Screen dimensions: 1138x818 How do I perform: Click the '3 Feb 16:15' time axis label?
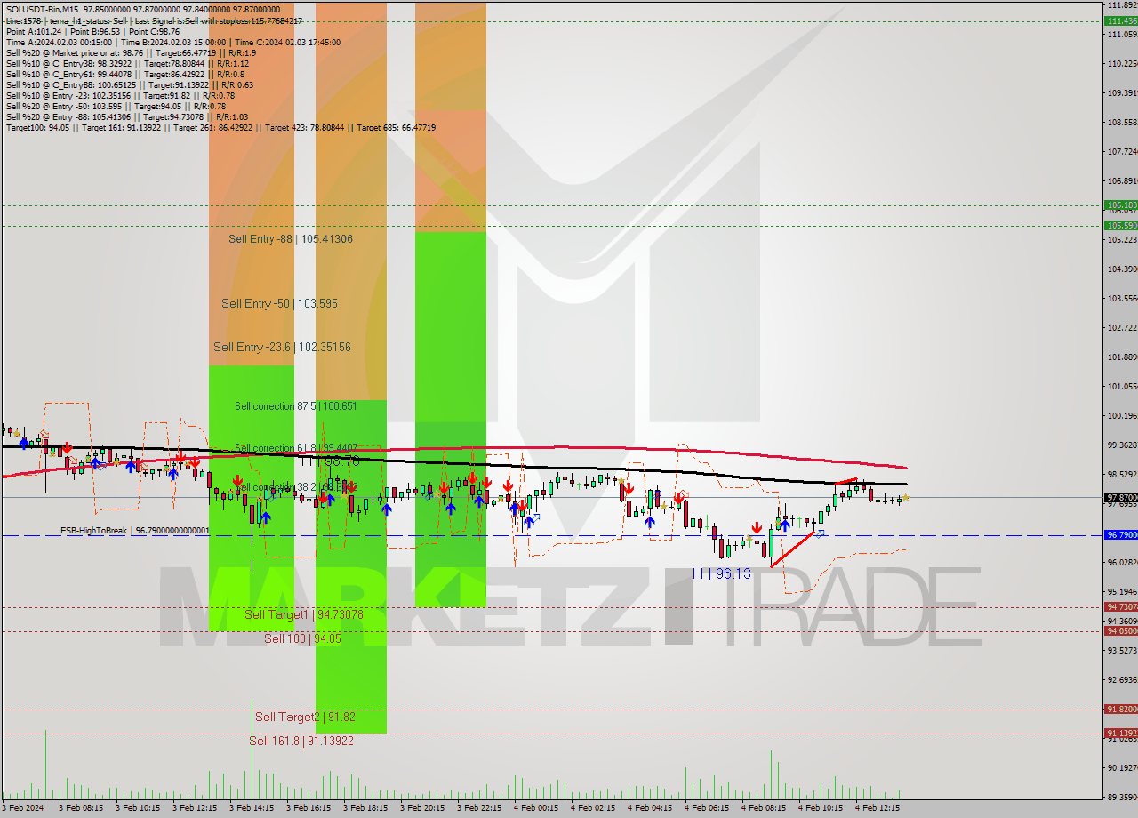pos(308,808)
